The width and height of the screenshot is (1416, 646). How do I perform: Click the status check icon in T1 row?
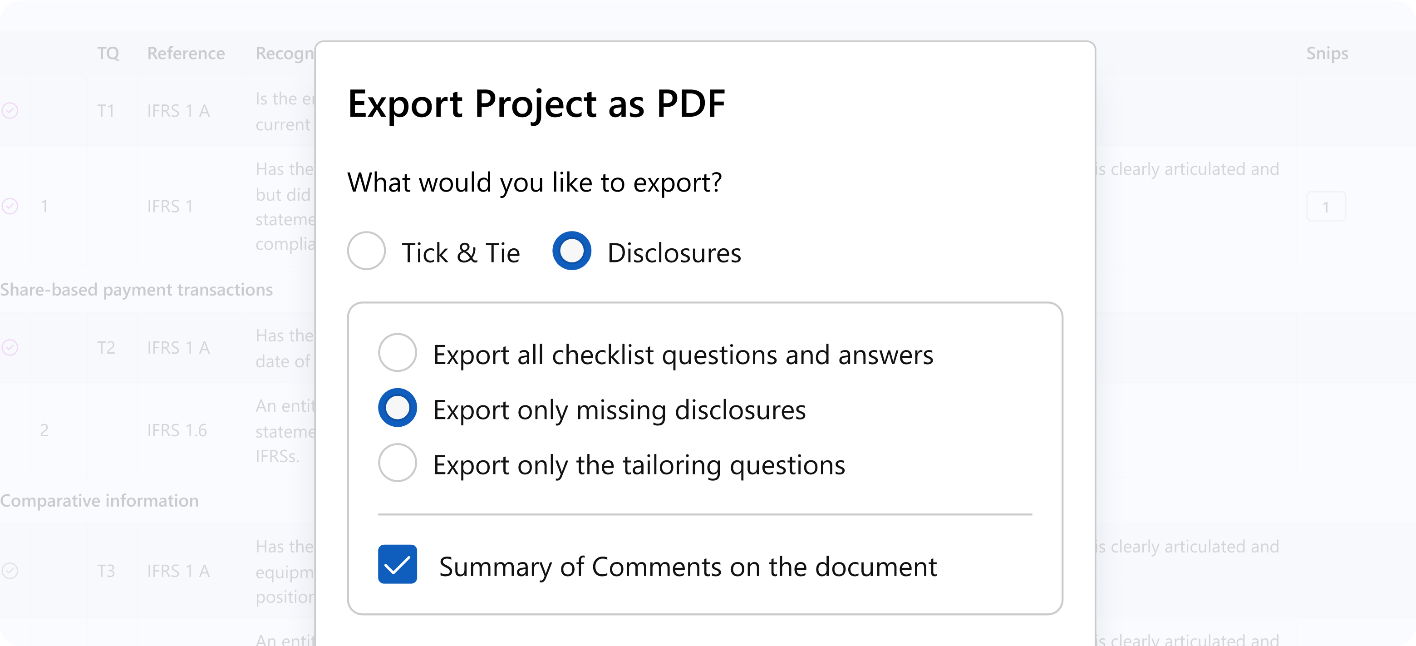[x=10, y=110]
